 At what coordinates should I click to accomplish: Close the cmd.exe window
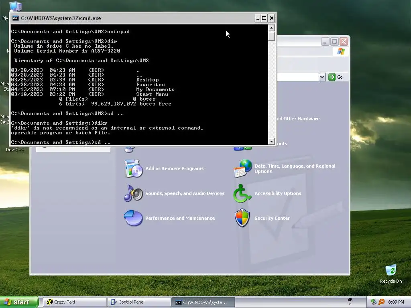[272, 18]
